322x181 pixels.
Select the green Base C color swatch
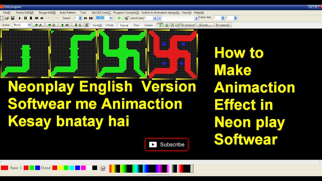pyautogui.click(x=32, y=168)
